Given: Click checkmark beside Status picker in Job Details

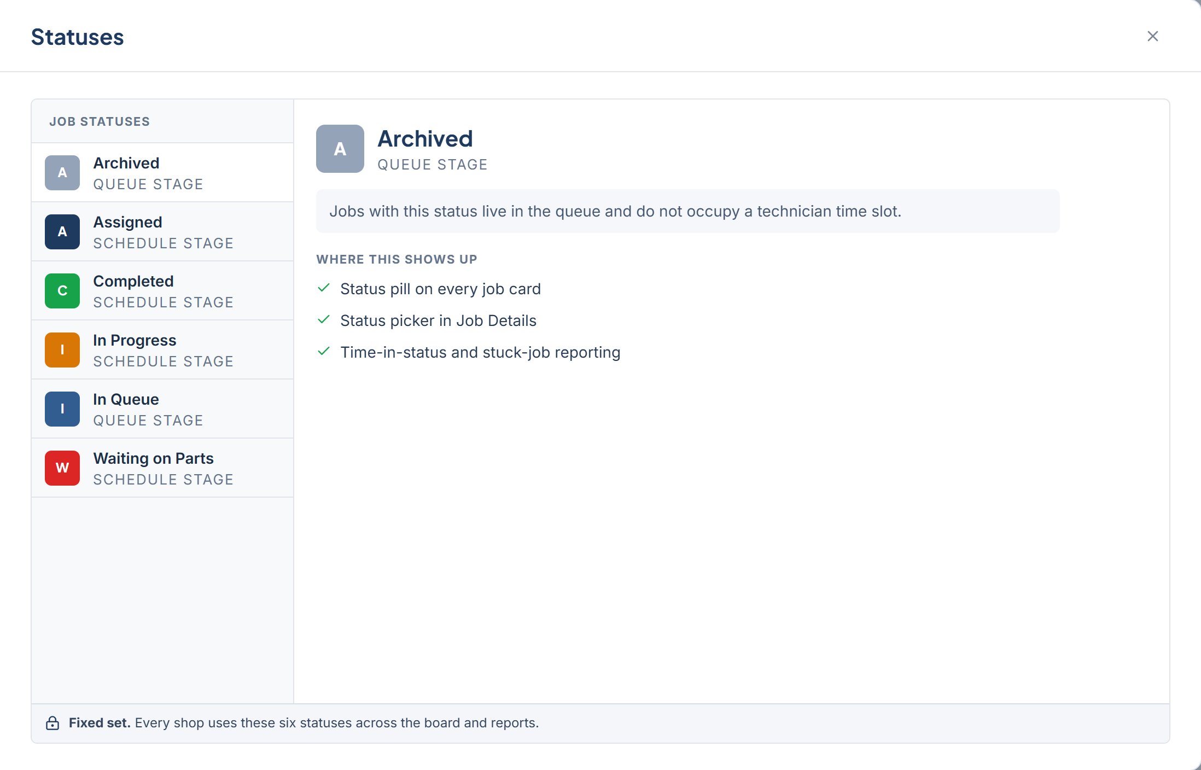Looking at the screenshot, I should click(x=324, y=319).
